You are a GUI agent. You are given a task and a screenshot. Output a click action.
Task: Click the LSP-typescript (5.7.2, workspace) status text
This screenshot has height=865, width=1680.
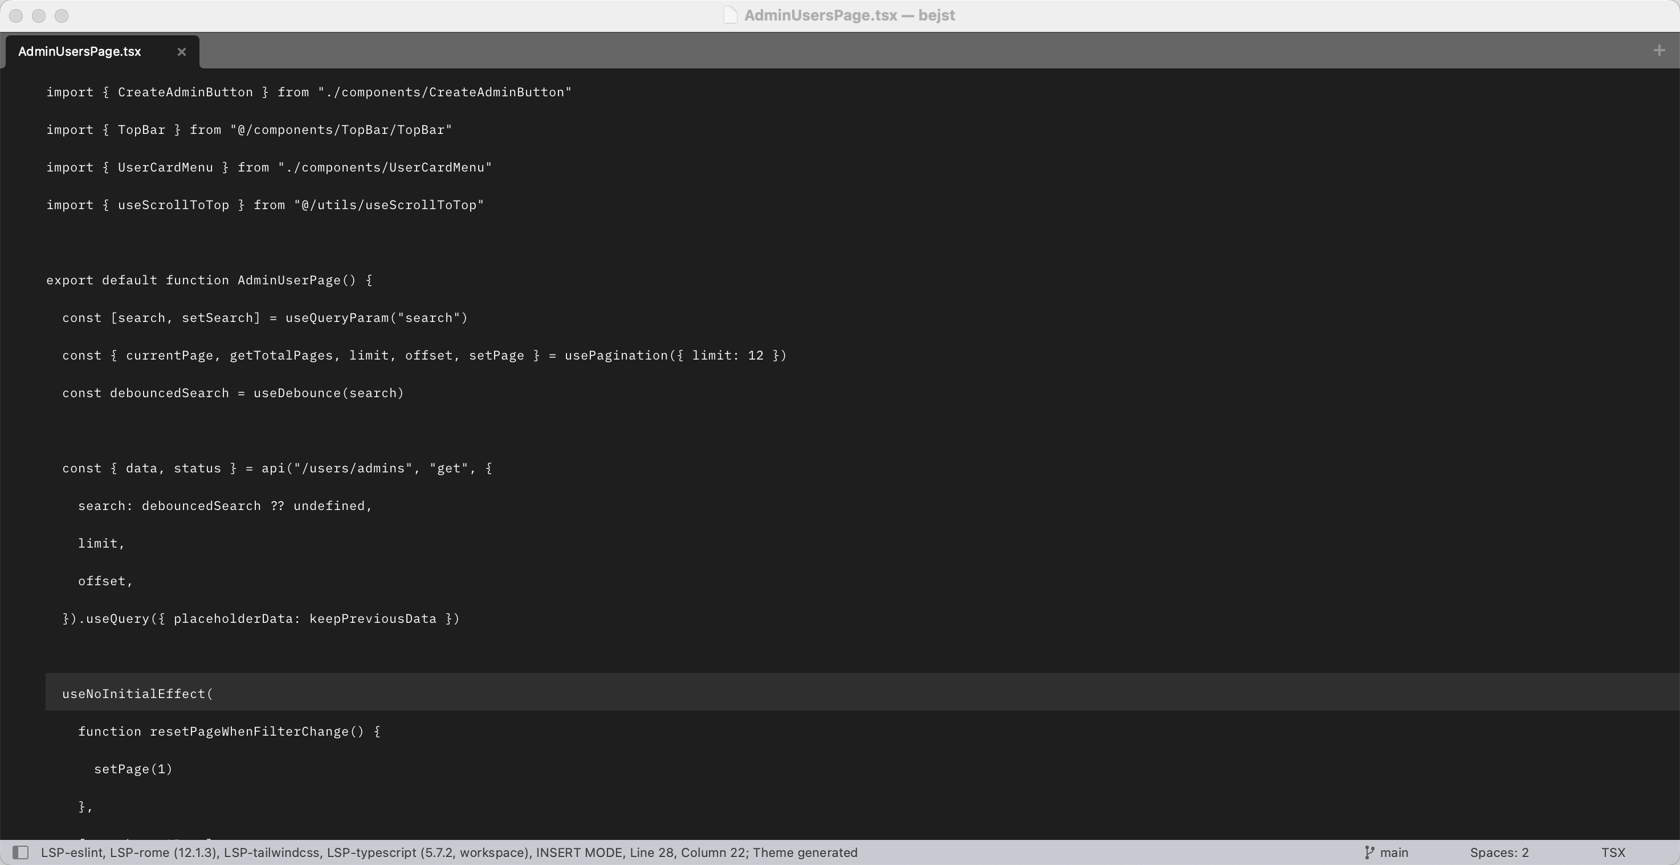(428, 852)
